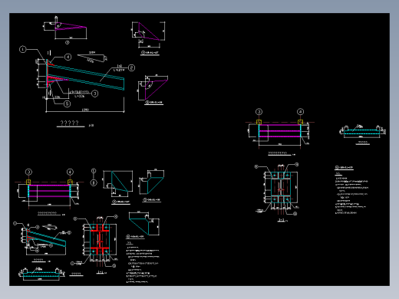Screen dimensions: 399x299
Task: Click the '?????' title under the large beam elevation
Action: tap(69, 123)
